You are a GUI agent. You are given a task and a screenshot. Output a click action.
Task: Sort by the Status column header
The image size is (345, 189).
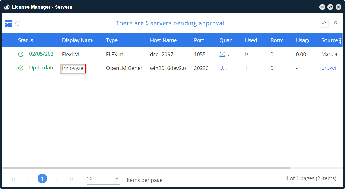point(26,40)
